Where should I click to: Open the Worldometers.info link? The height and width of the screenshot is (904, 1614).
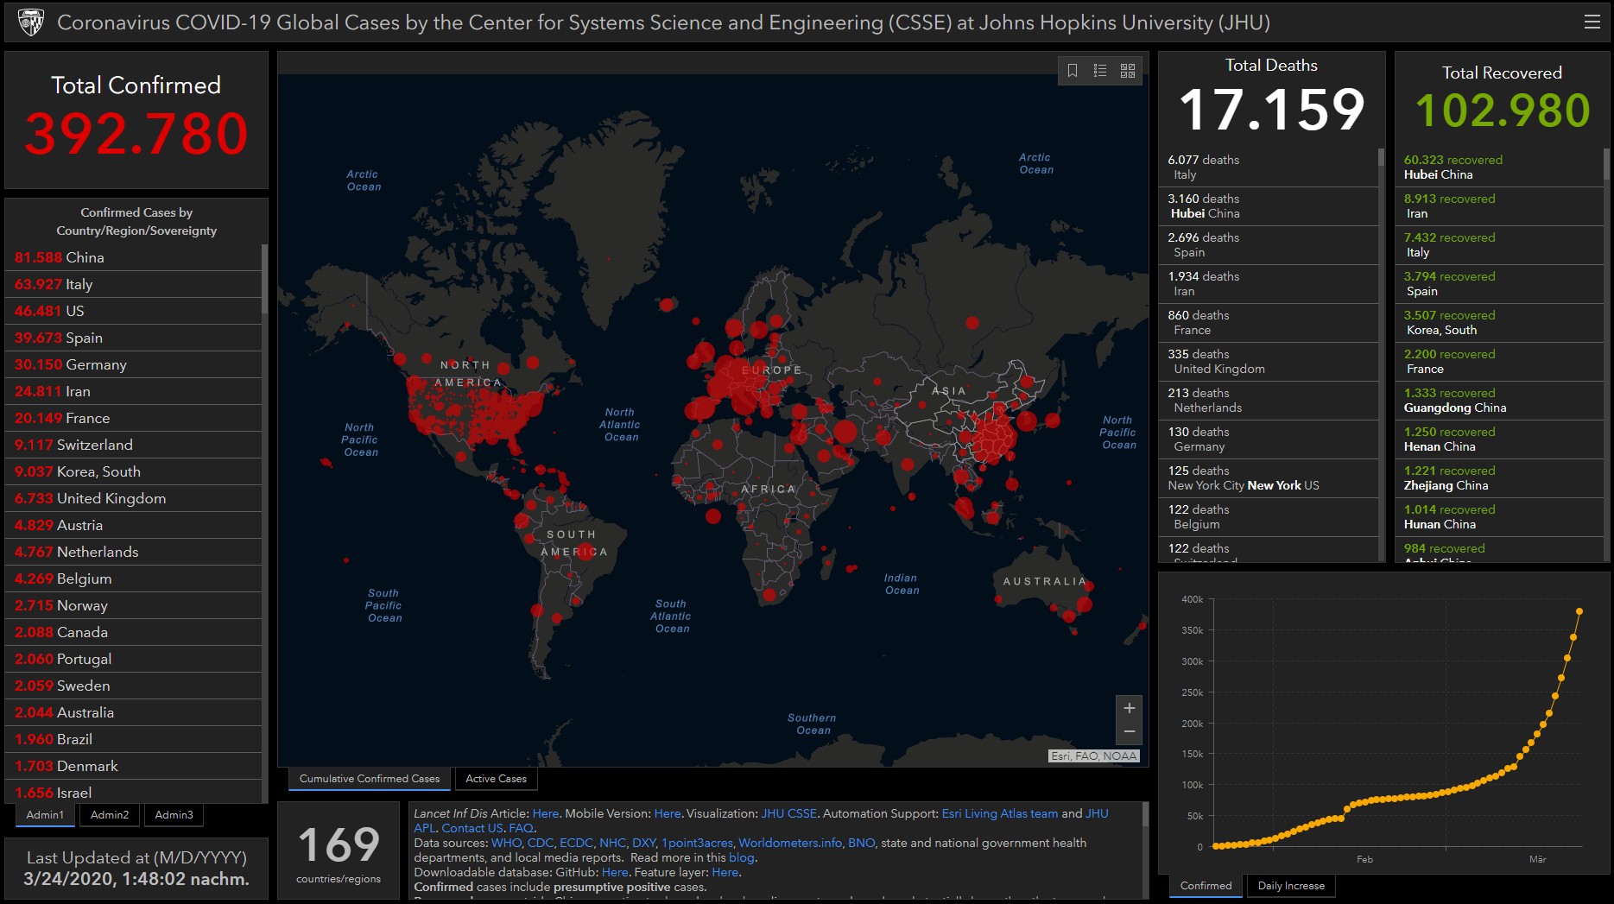point(790,843)
